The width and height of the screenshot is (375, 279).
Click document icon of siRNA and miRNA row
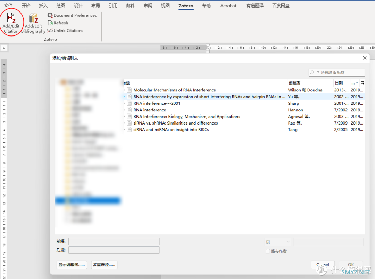coord(129,130)
